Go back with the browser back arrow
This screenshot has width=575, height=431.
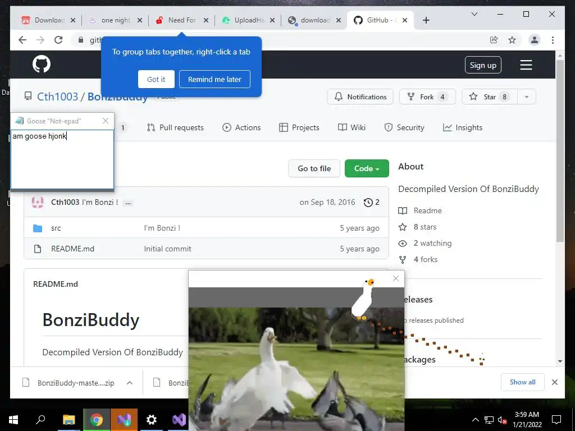(x=22, y=40)
